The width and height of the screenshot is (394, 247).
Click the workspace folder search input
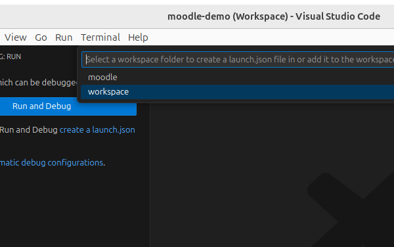[x=238, y=60]
